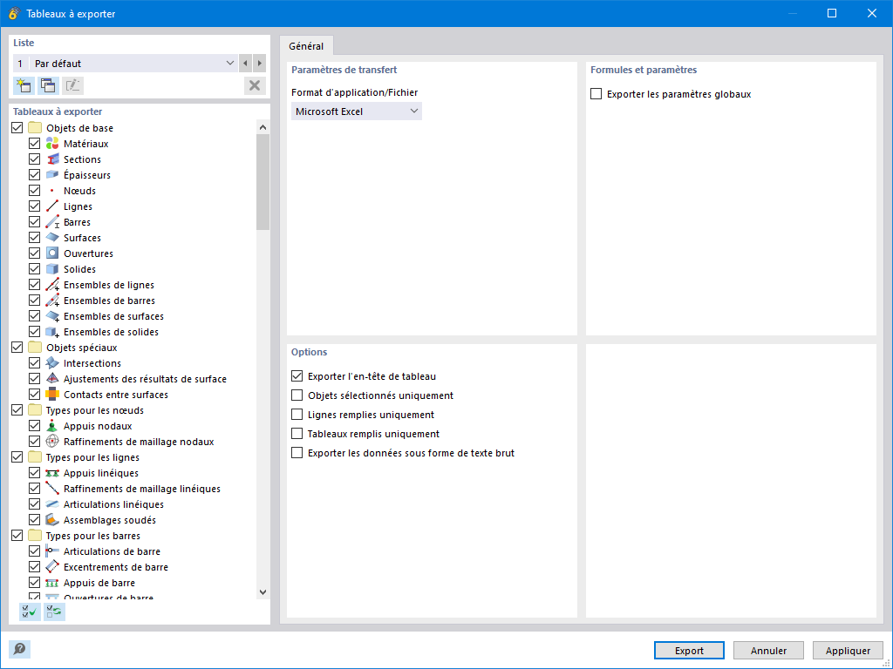Select the Matériaux tree item icon
This screenshot has width=893, height=669.
pos(50,143)
